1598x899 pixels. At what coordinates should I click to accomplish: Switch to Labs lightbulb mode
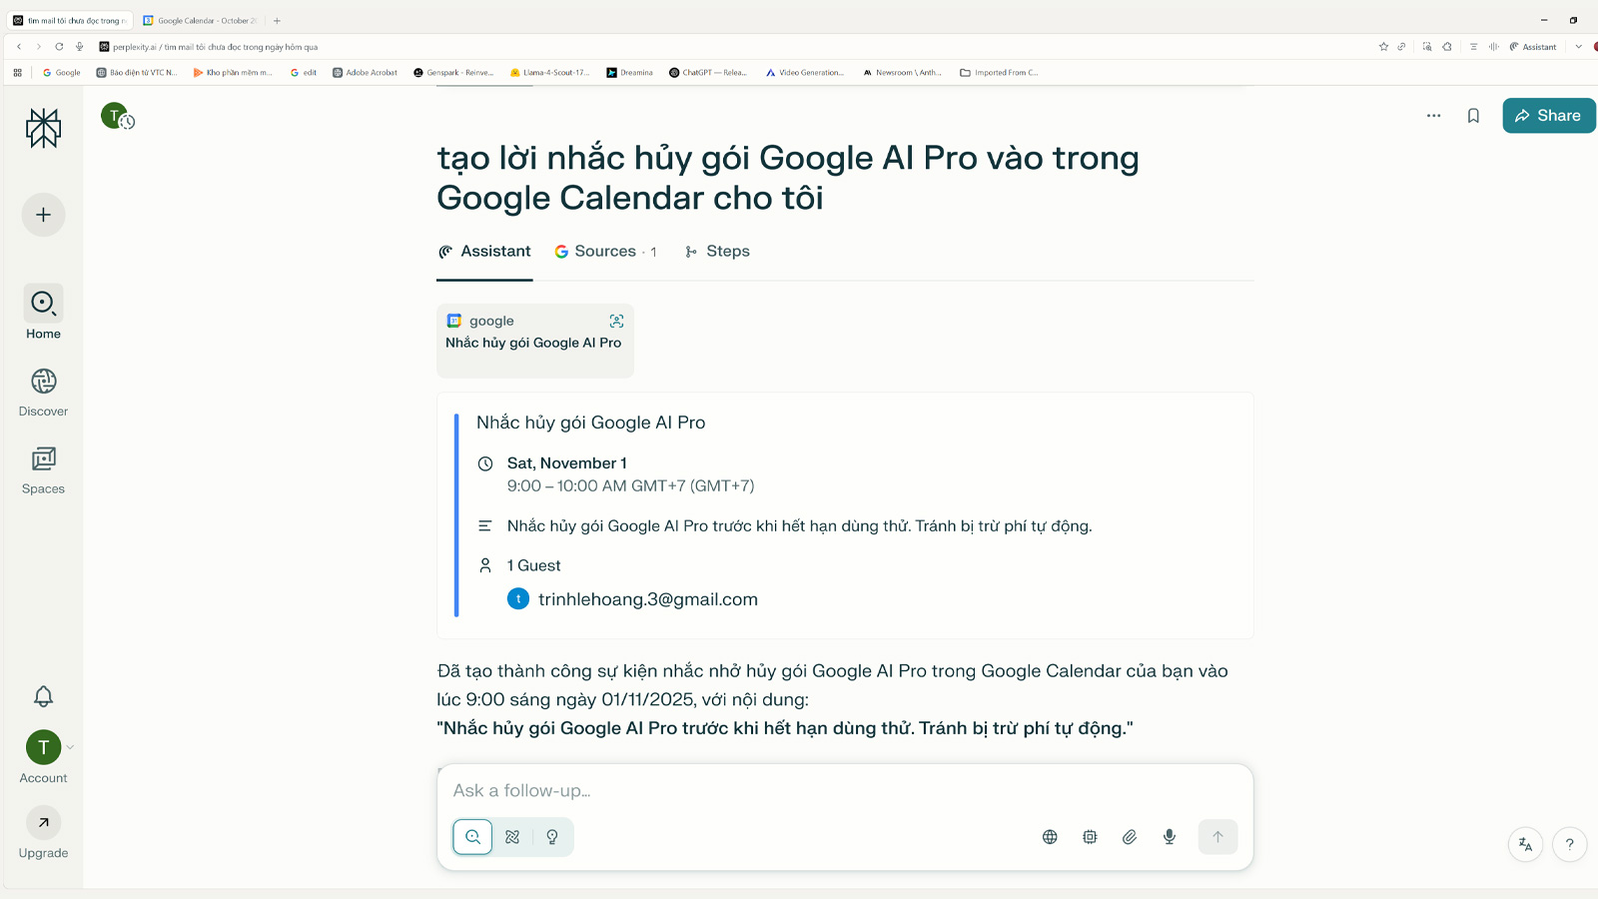click(552, 837)
